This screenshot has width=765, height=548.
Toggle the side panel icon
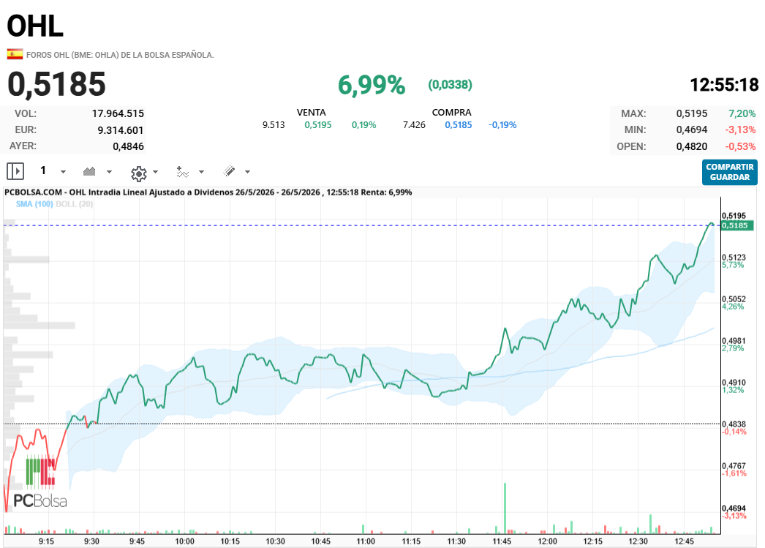click(x=15, y=171)
